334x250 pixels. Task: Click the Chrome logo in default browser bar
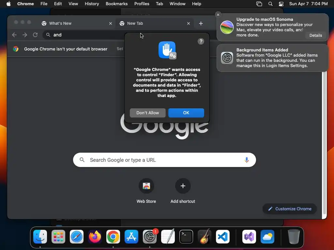tap(16, 49)
